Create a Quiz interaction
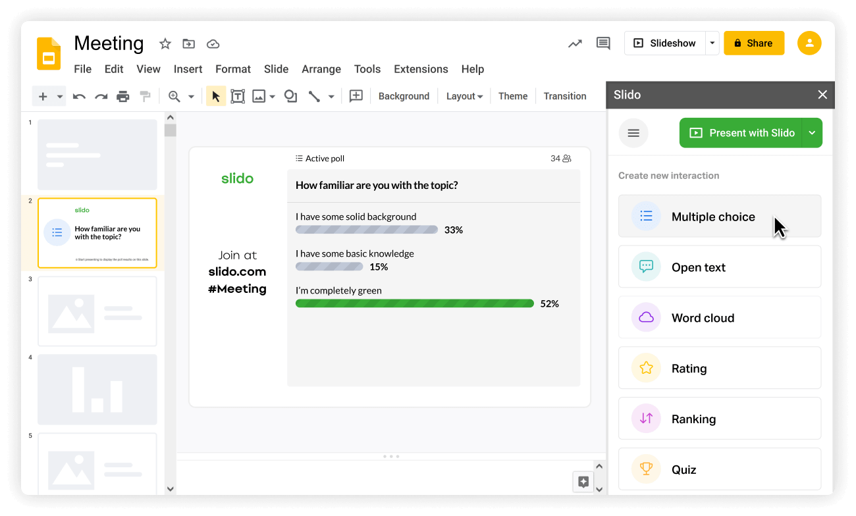The width and height of the screenshot is (856, 516). tap(719, 469)
